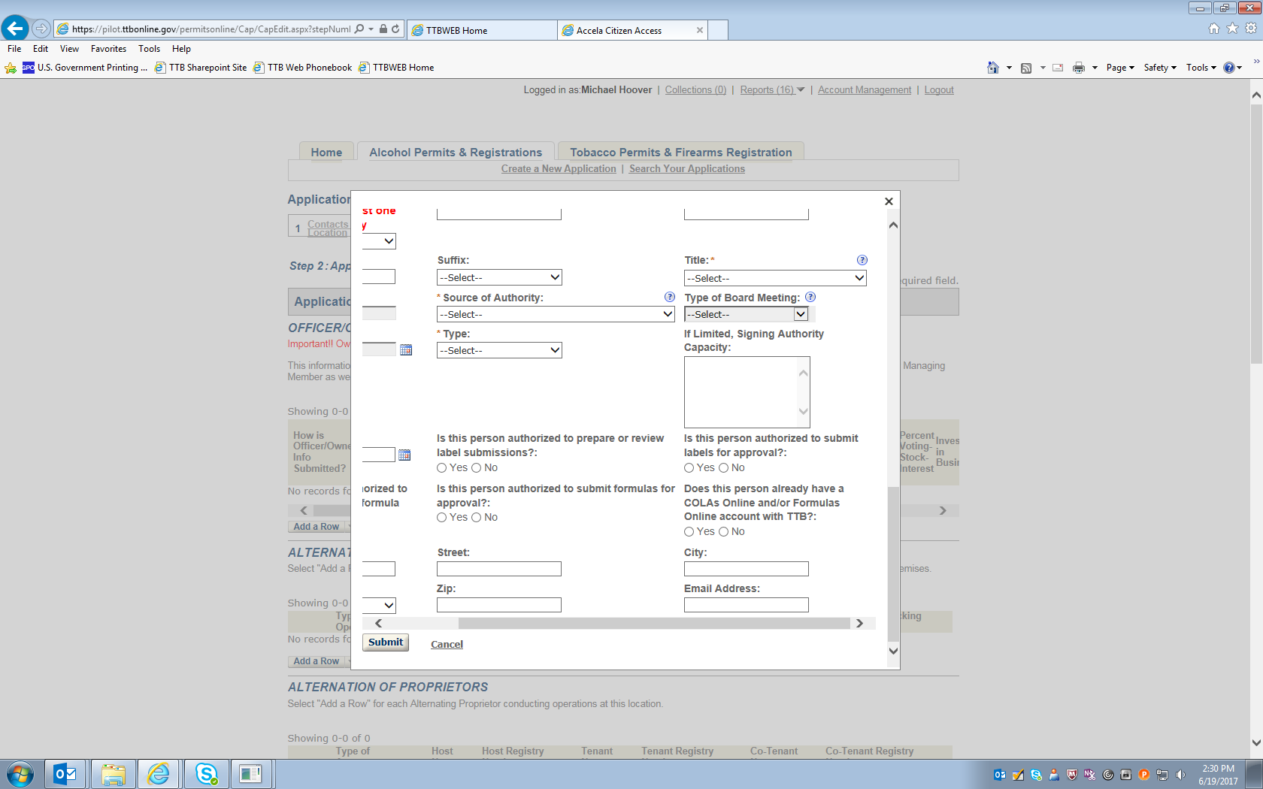
Task: Click the Cancel link in dialog
Action: [447, 644]
